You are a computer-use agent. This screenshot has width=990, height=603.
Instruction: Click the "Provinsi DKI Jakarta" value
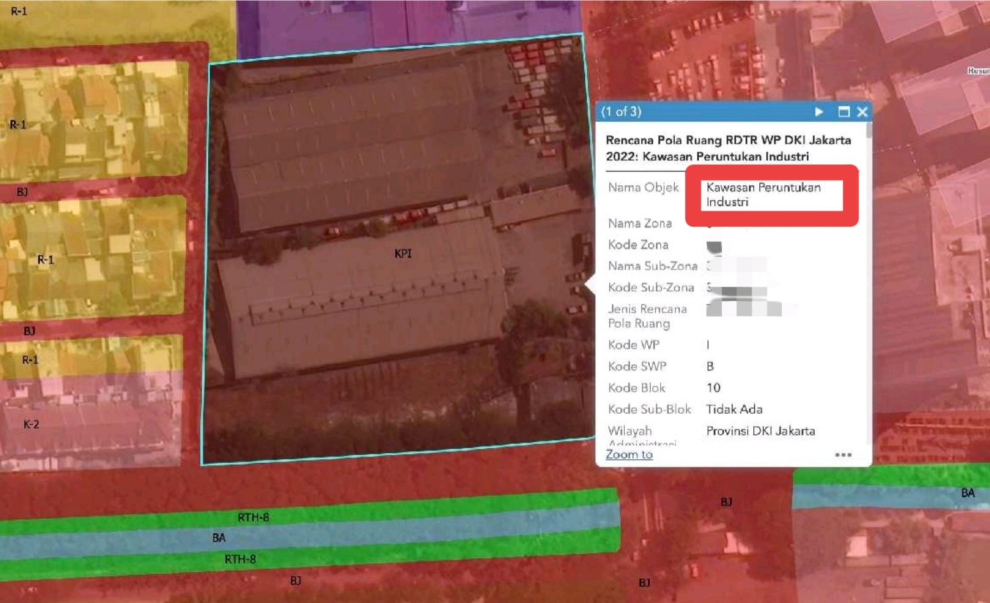pyautogui.click(x=760, y=431)
